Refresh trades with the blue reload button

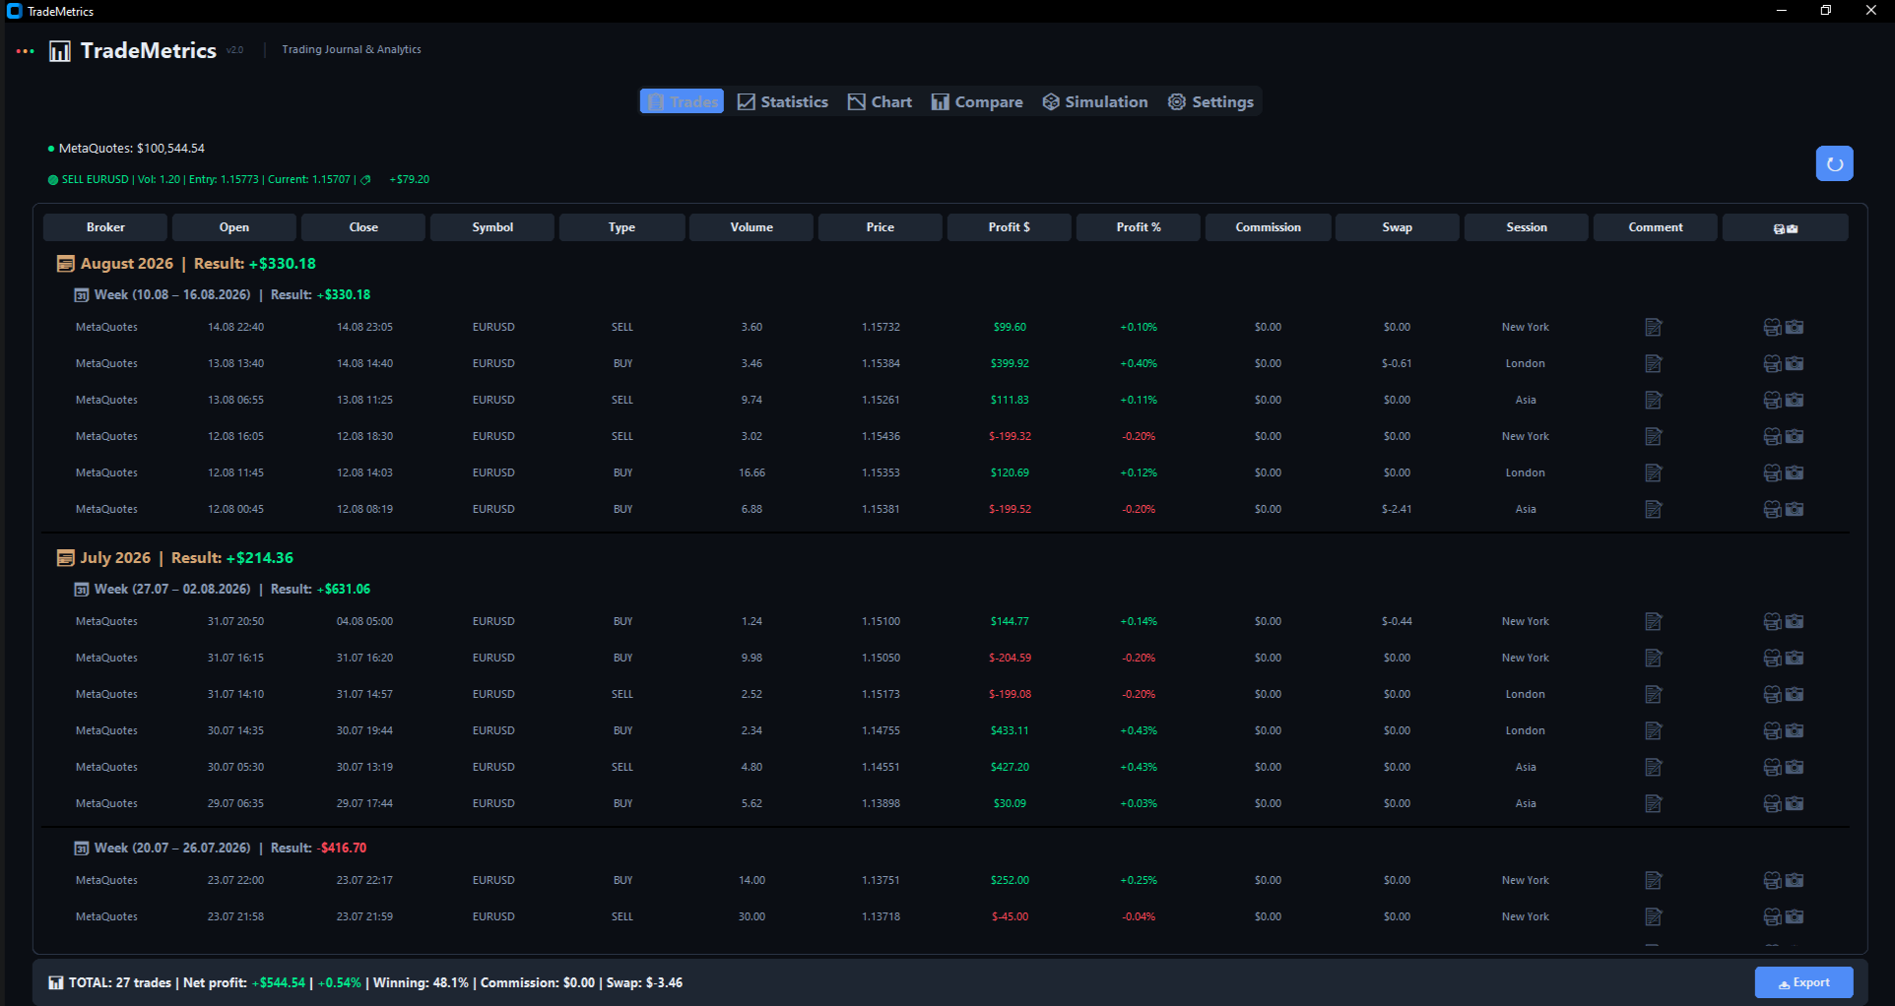click(1834, 163)
